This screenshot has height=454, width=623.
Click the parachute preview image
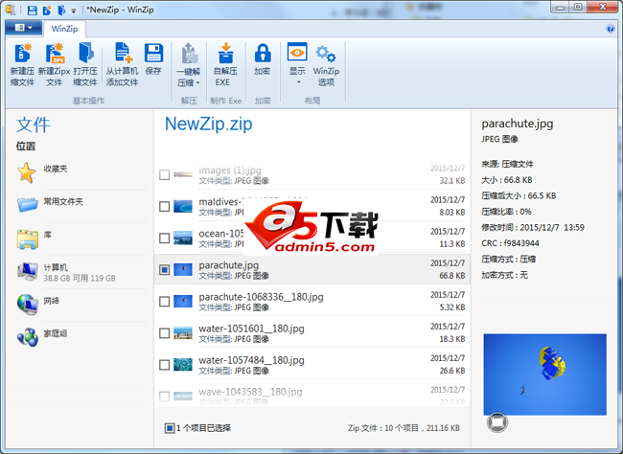pyautogui.click(x=544, y=375)
